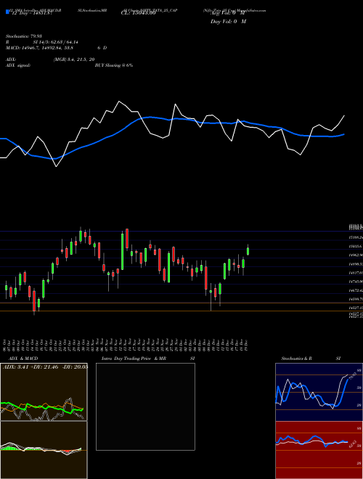This screenshot has height=479, width=363.
Task: Click the Stochastics & R SI panel title
Action: coord(311,359)
